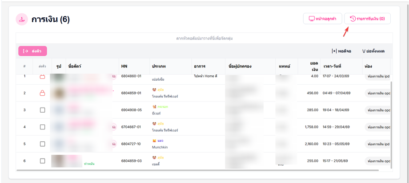Tick the queue checkbox in row 4
Screen dimensions: 409x183
tap(42, 127)
